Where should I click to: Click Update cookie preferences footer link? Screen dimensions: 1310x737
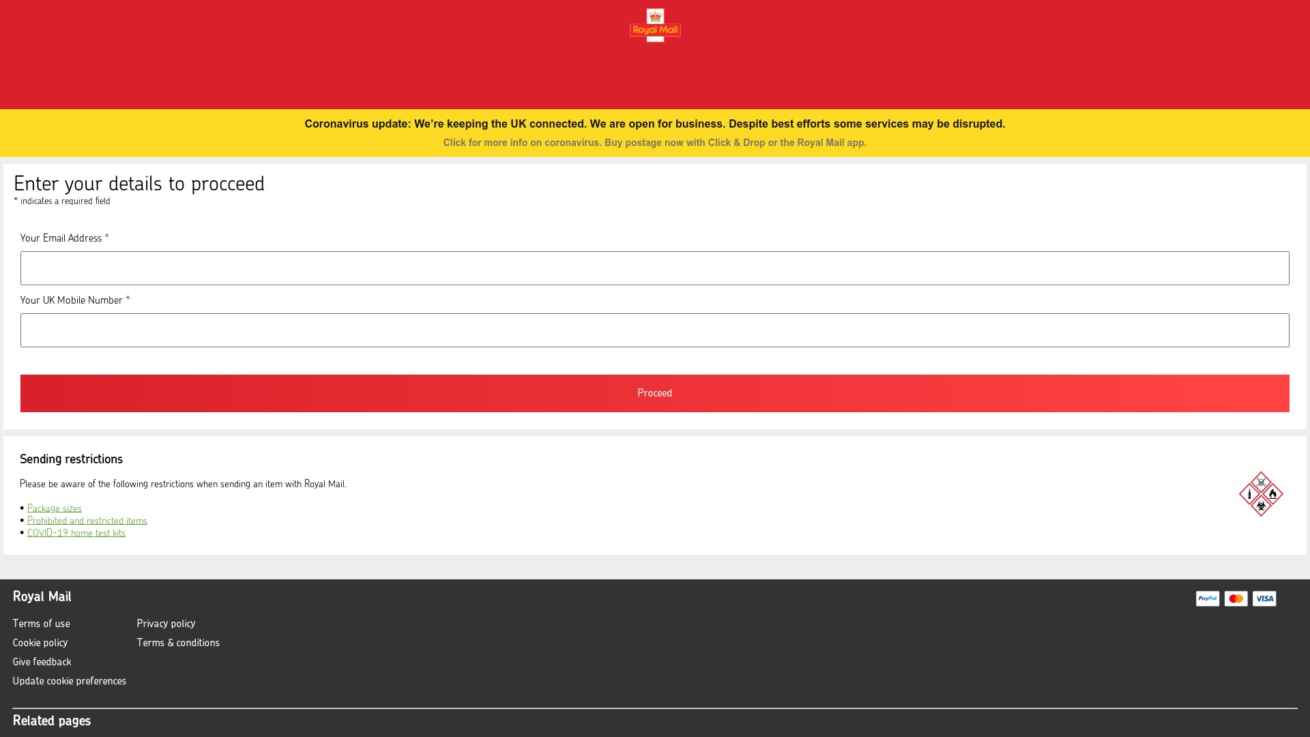pyautogui.click(x=70, y=680)
